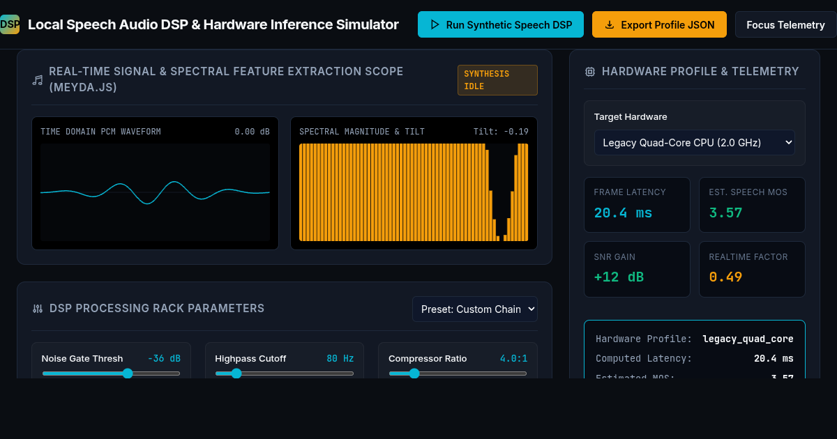Image resolution: width=837 pixels, height=439 pixels.
Task: Click the DSP app logo icon
Action: pyautogui.click(x=10, y=24)
